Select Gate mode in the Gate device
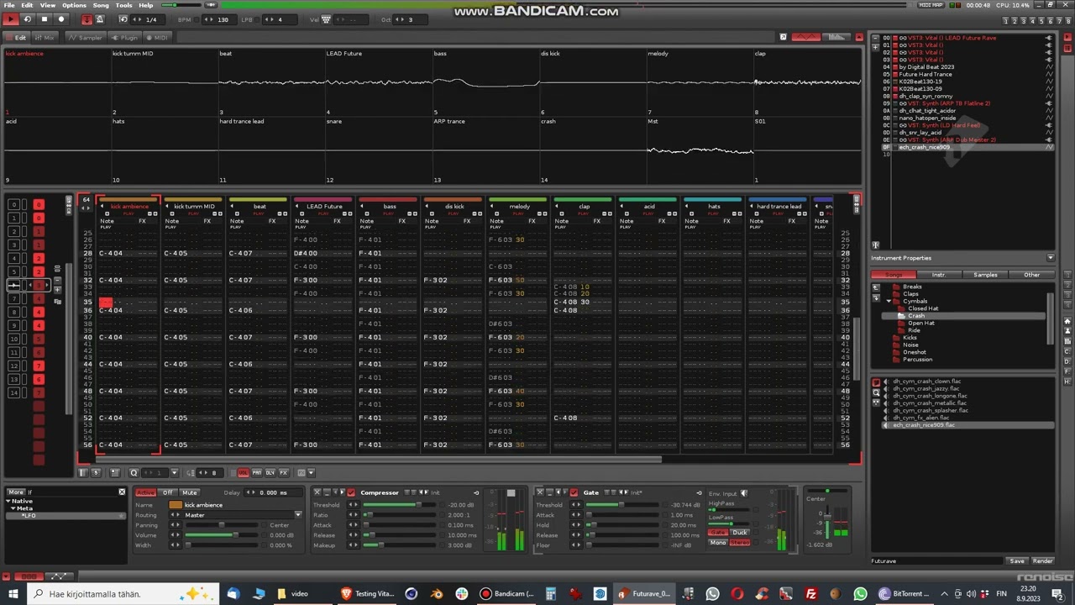The image size is (1075, 605). 718,533
